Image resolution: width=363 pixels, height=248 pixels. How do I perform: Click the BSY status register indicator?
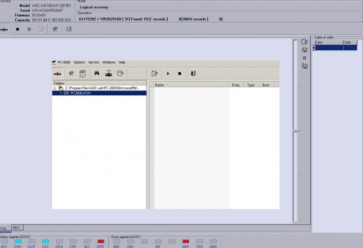(4, 241)
